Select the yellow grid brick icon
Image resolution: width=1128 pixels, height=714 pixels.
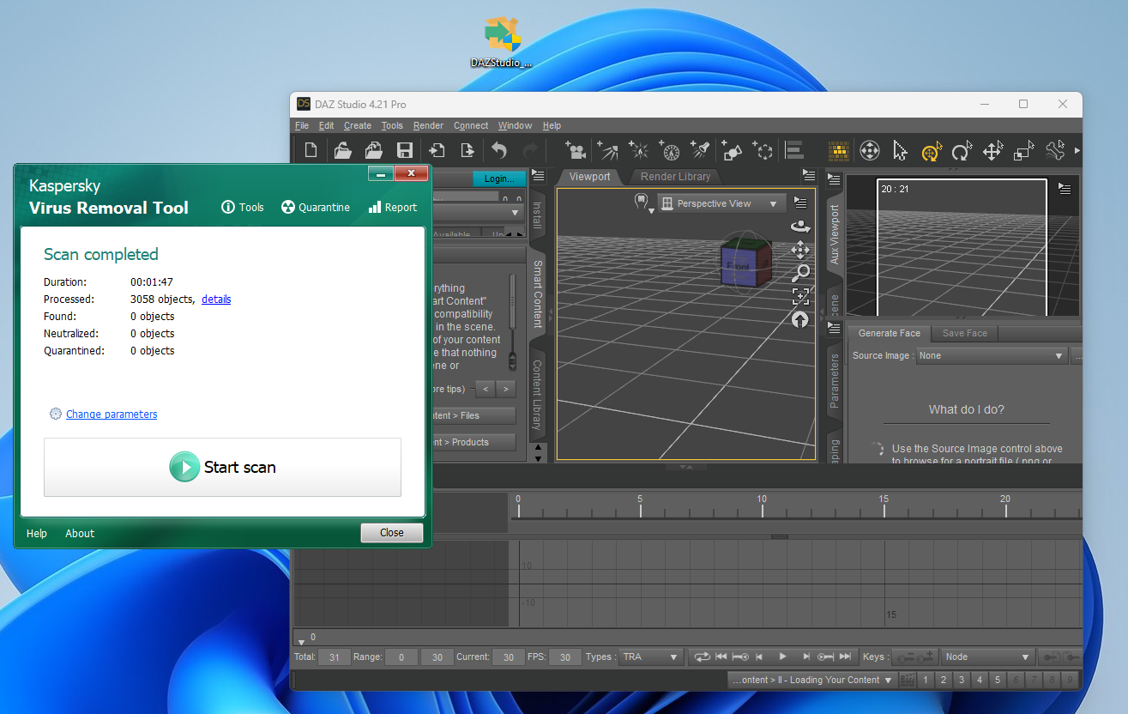(839, 151)
